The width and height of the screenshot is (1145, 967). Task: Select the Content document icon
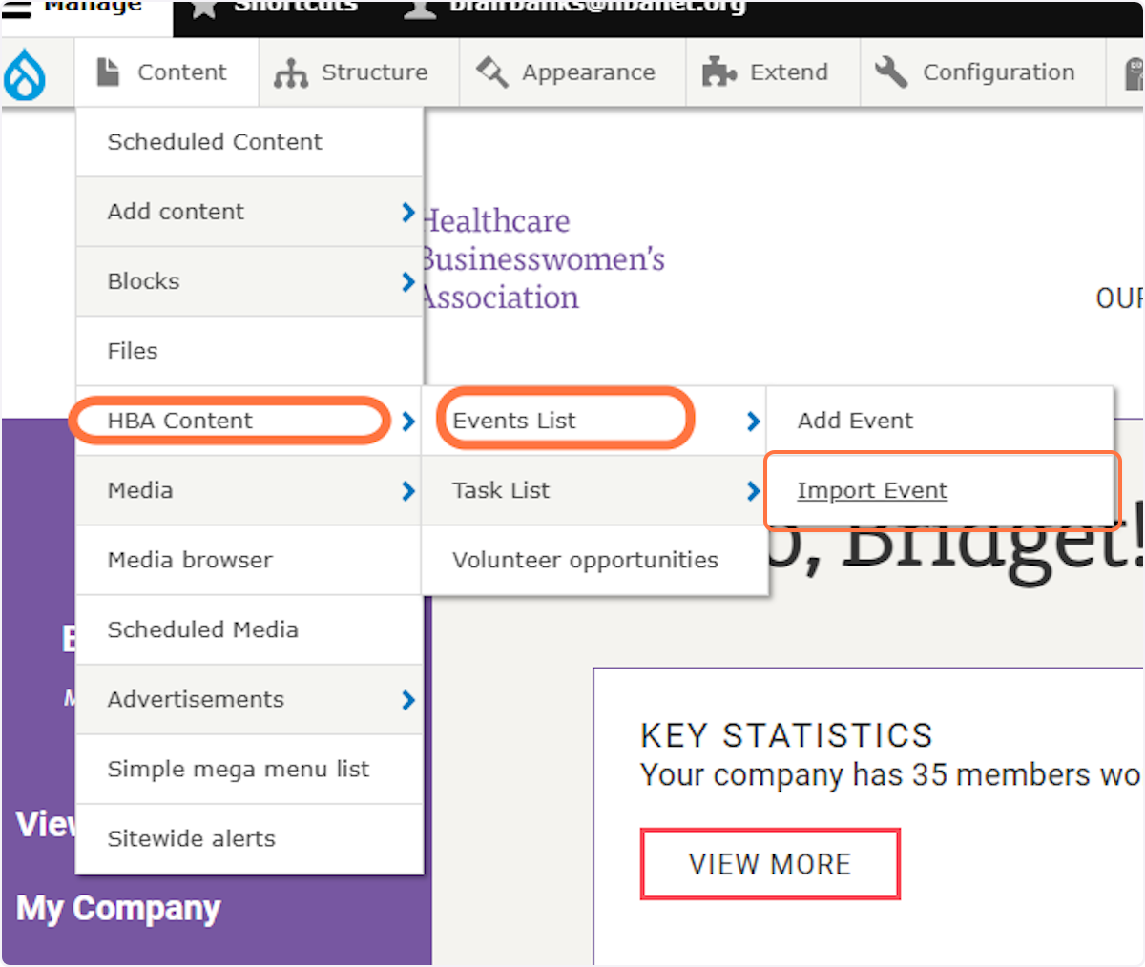(111, 72)
